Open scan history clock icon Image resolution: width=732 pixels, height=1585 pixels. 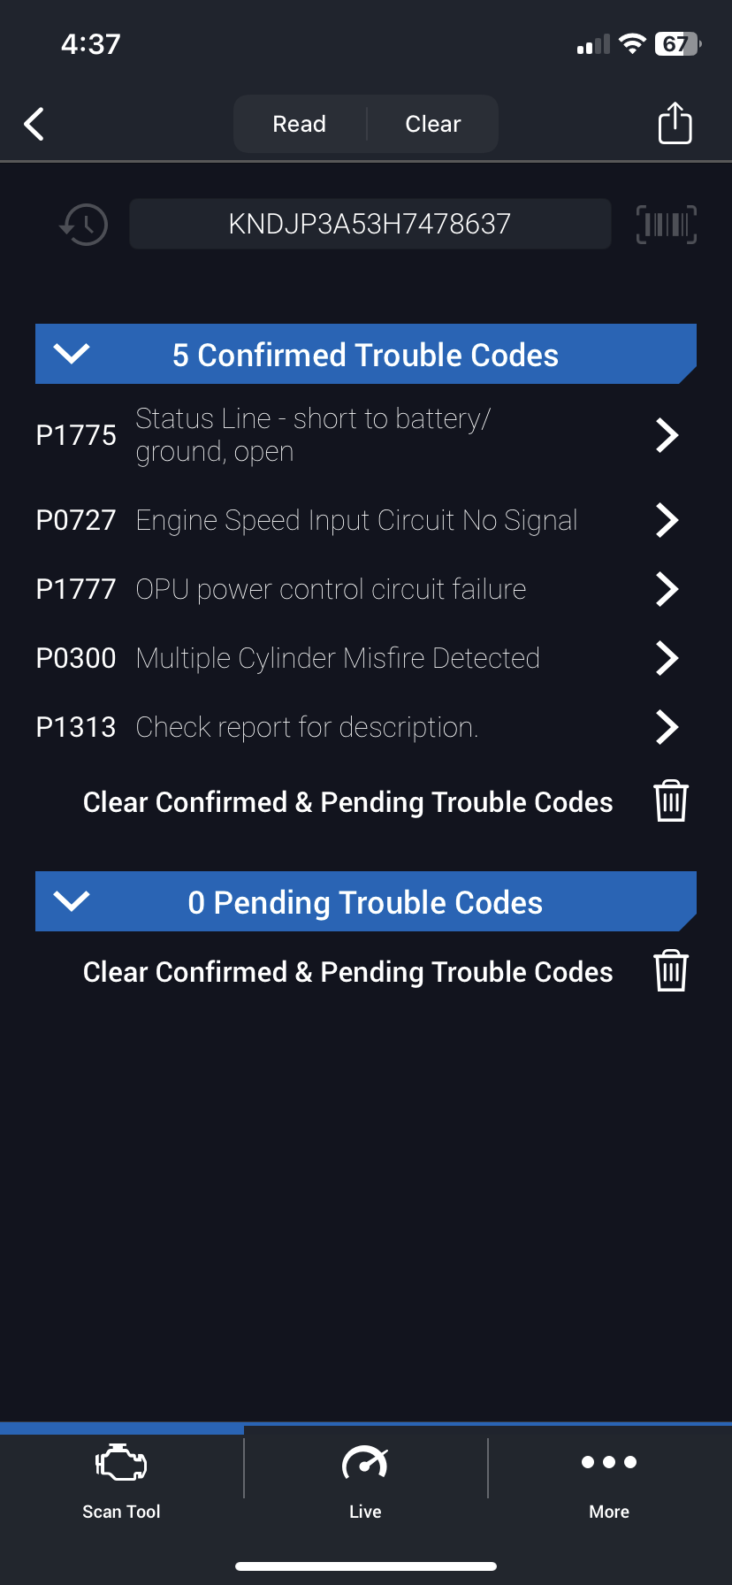tap(84, 225)
